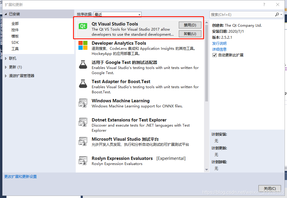Click the search magnifier icon
Viewport: 287px width, 198px height.
click(277, 14)
